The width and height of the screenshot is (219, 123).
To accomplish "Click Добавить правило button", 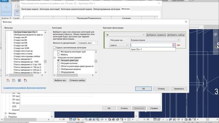I will (x=156, y=35).
